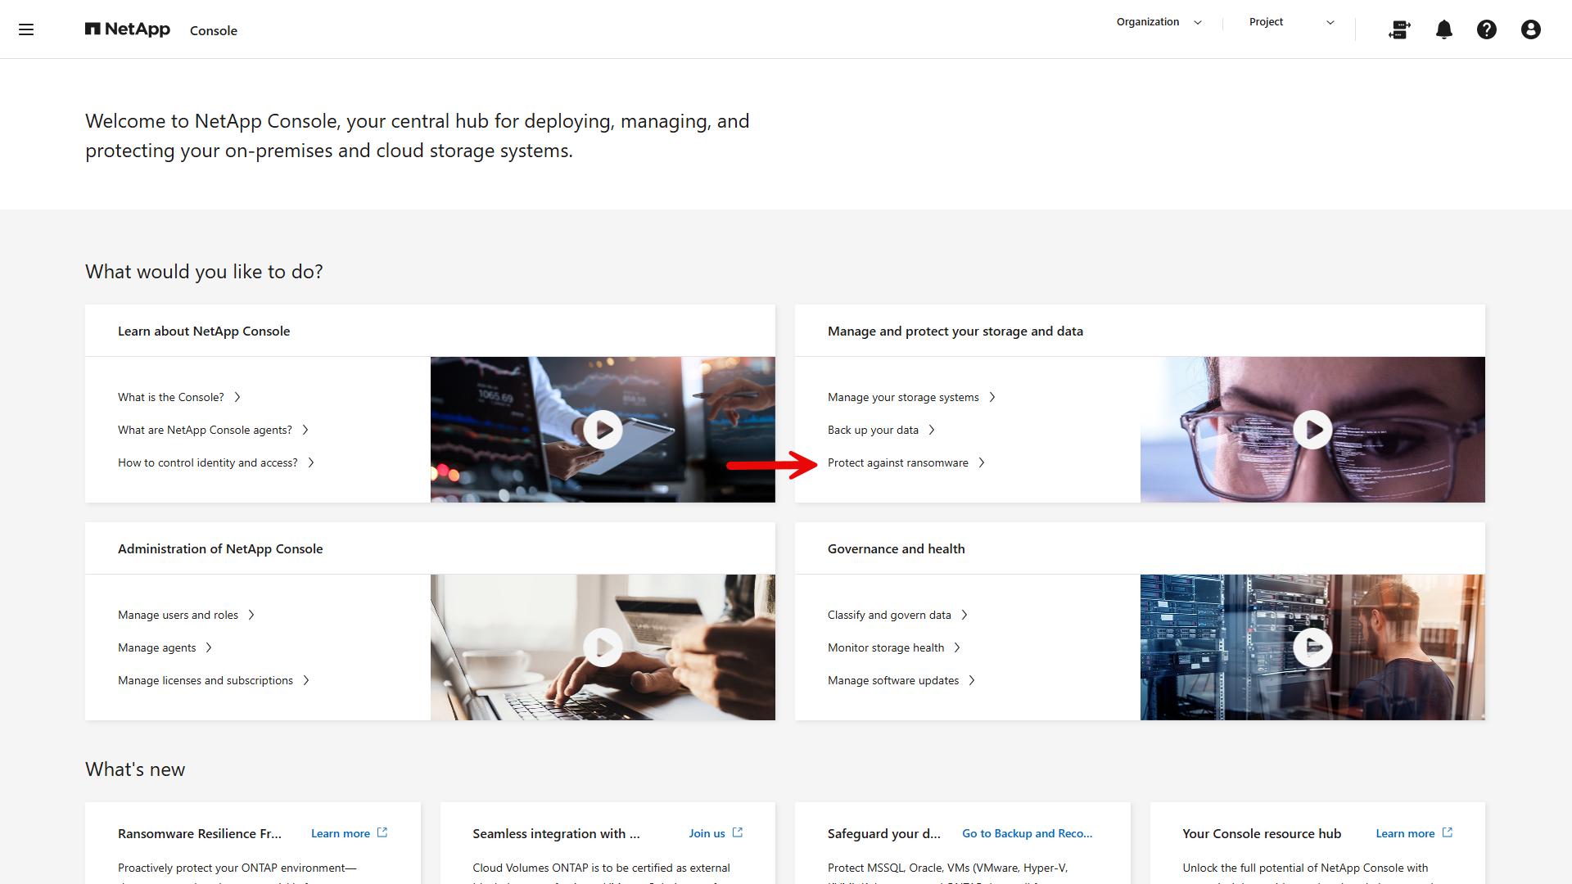Expand the Organization dropdown
Viewport: 1572px width, 884px height.
coord(1159,22)
